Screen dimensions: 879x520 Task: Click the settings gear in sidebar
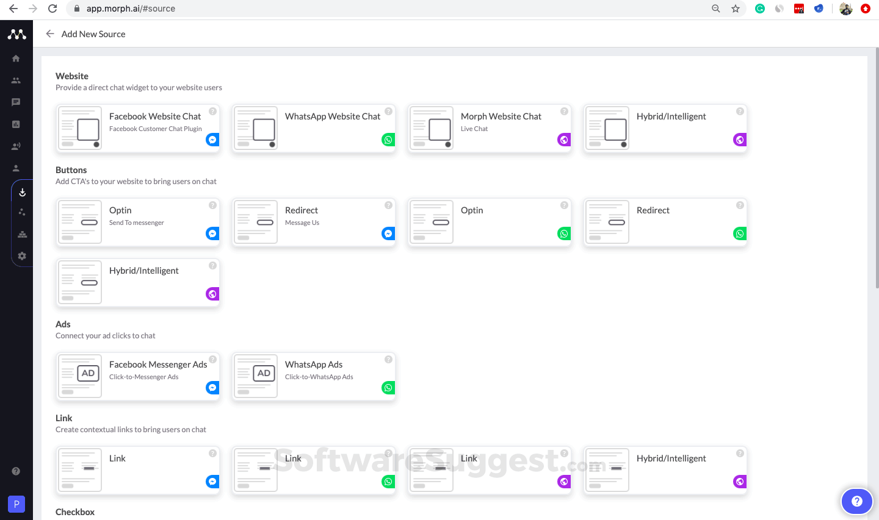(x=22, y=256)
